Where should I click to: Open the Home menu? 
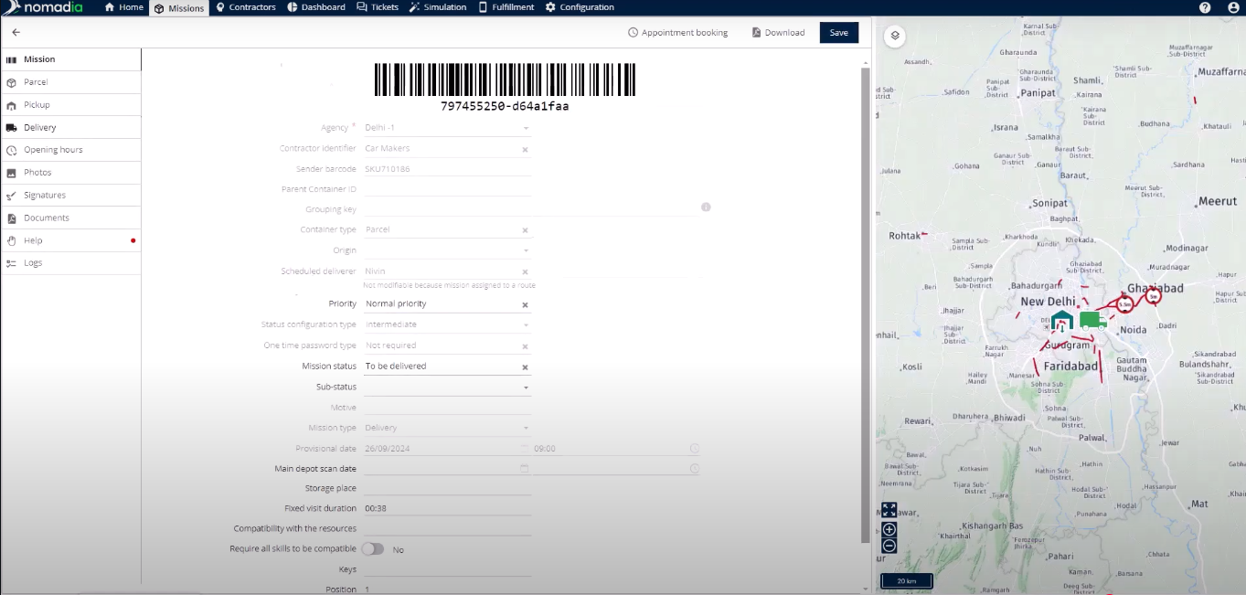tap(124, 7)
